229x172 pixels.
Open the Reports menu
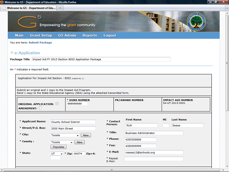click(x=89, y=35)
